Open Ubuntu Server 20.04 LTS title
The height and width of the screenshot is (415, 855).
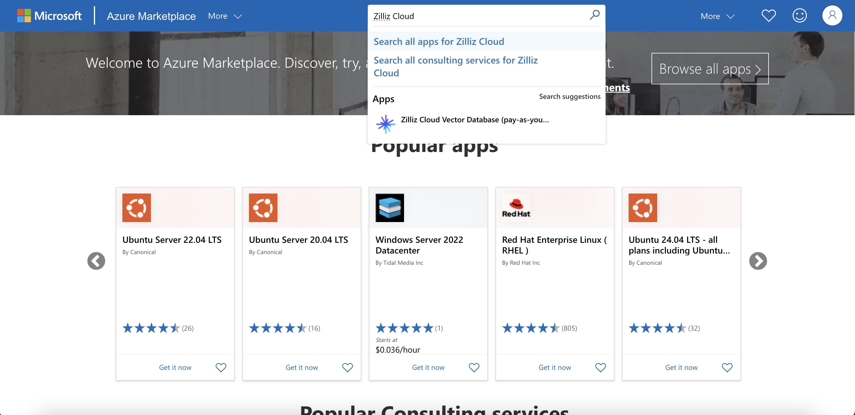click(x=298, y=240)
